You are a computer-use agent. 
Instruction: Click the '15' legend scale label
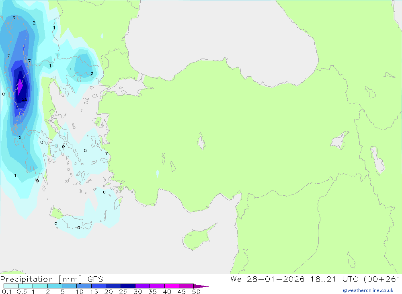[94, 292]
